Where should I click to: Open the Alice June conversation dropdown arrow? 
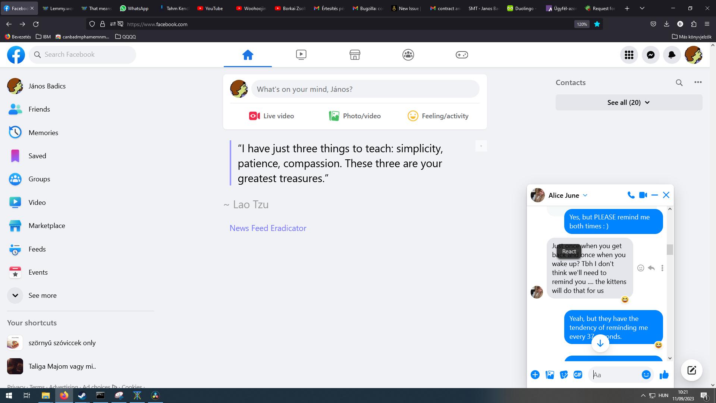pos(585,195)
